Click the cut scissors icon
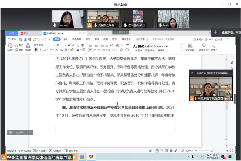The height and width of the screenshot is (161, 241). click(16, 45)
